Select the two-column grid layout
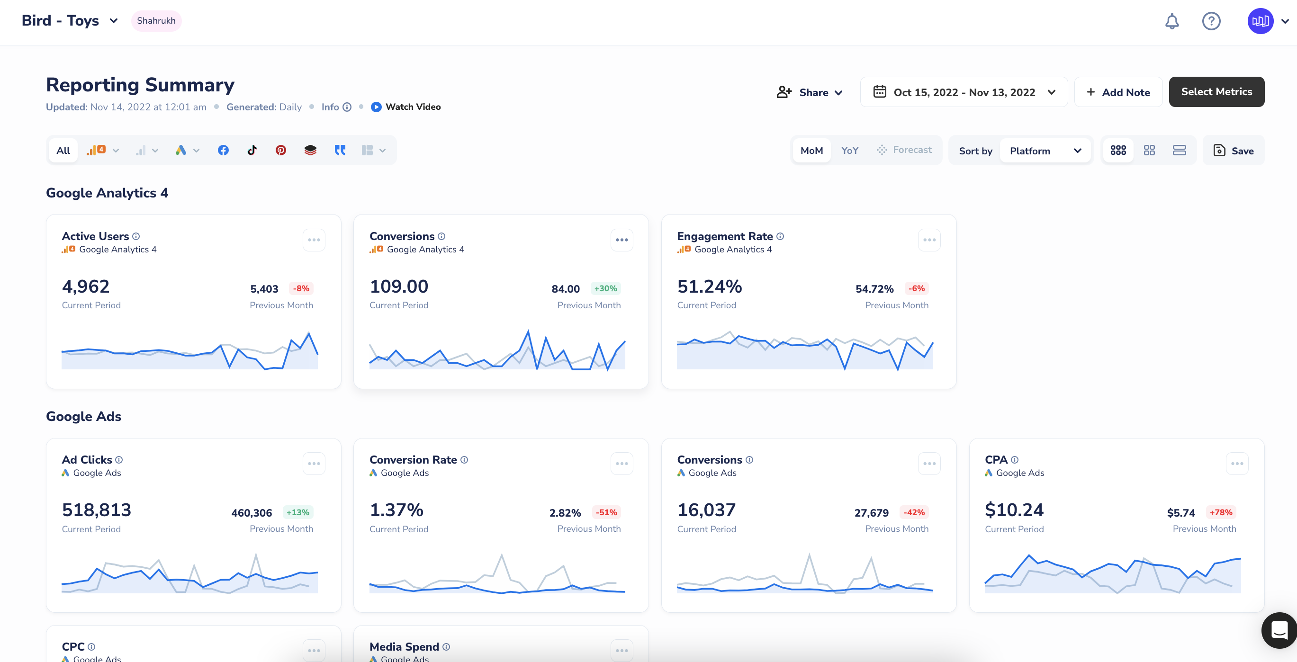1297x662 pixels. (x=1150, y=150)
